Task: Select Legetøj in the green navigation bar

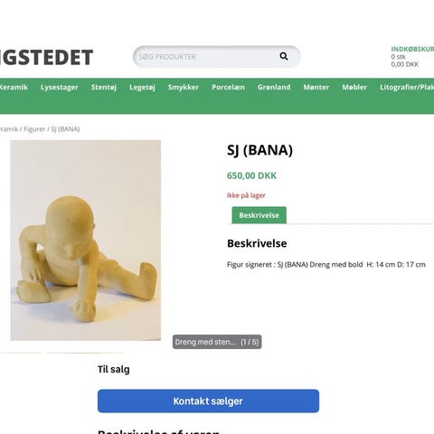Action: (142, 88)
